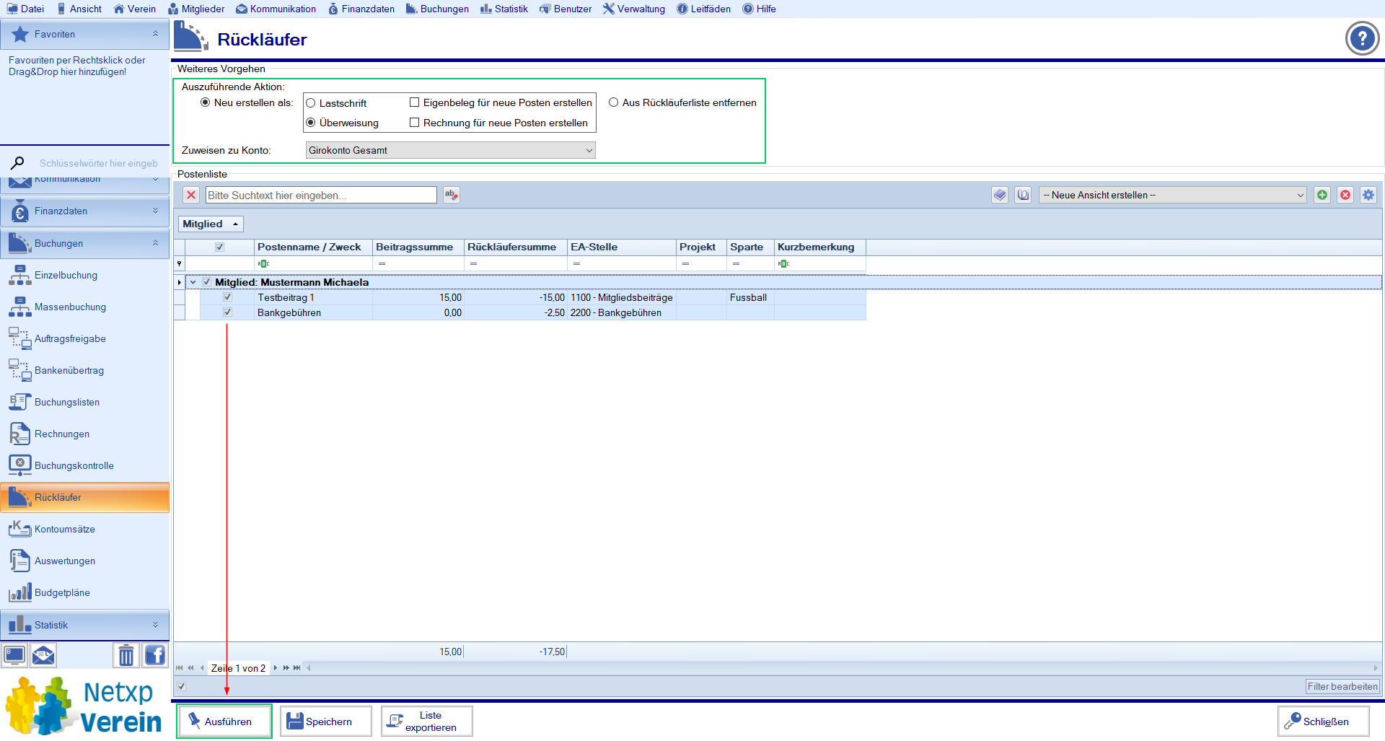1385x741 pixels.
Task: Click the Facebook icon in the sidebar
Action: 155,655
